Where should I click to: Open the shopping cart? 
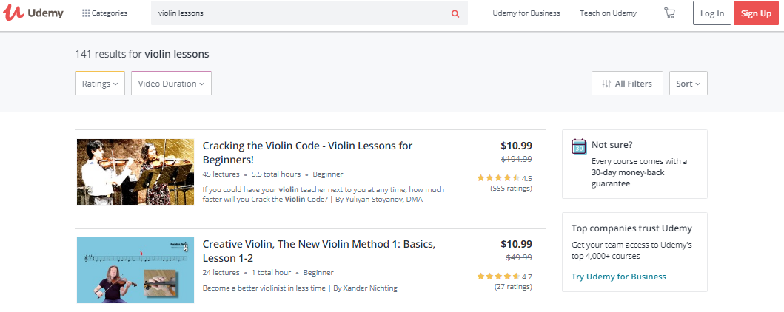pos(669,13)
